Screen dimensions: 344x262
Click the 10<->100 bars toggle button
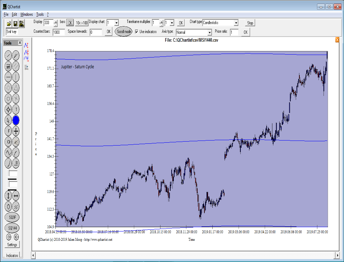[x=82, y=23]
